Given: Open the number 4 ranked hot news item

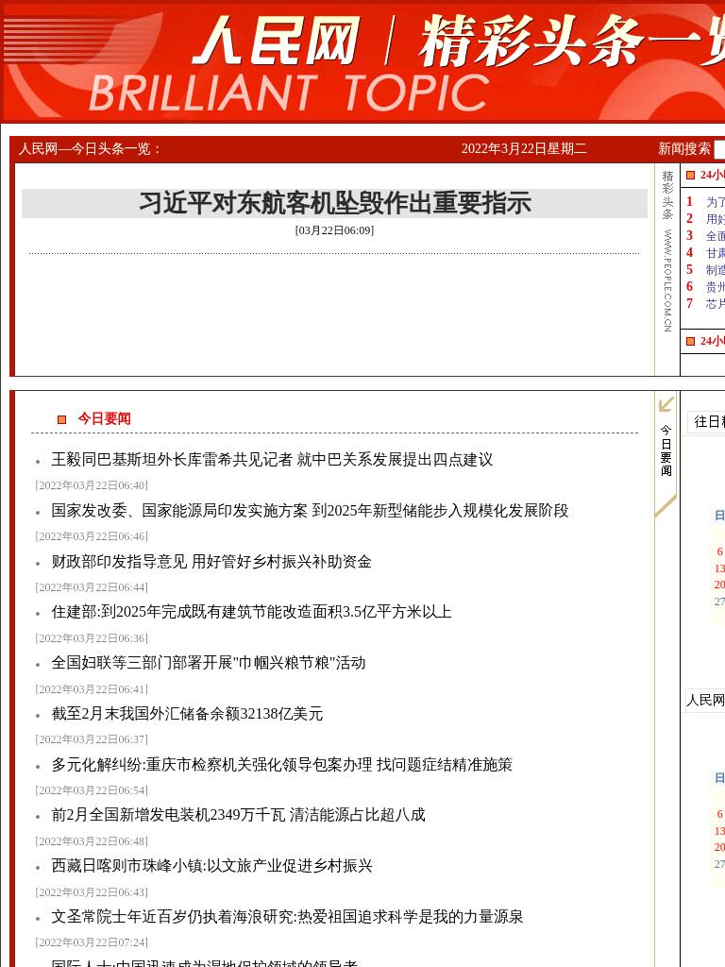Looking at the screenshot, I should 716,253.
